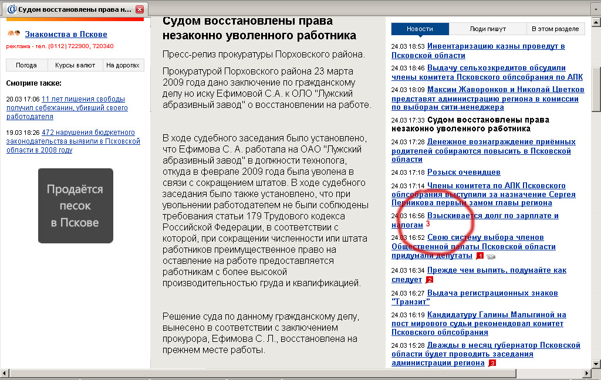Switch to the Курсы валют tab
The image size is (601, 380).
(x=75, y=65)
